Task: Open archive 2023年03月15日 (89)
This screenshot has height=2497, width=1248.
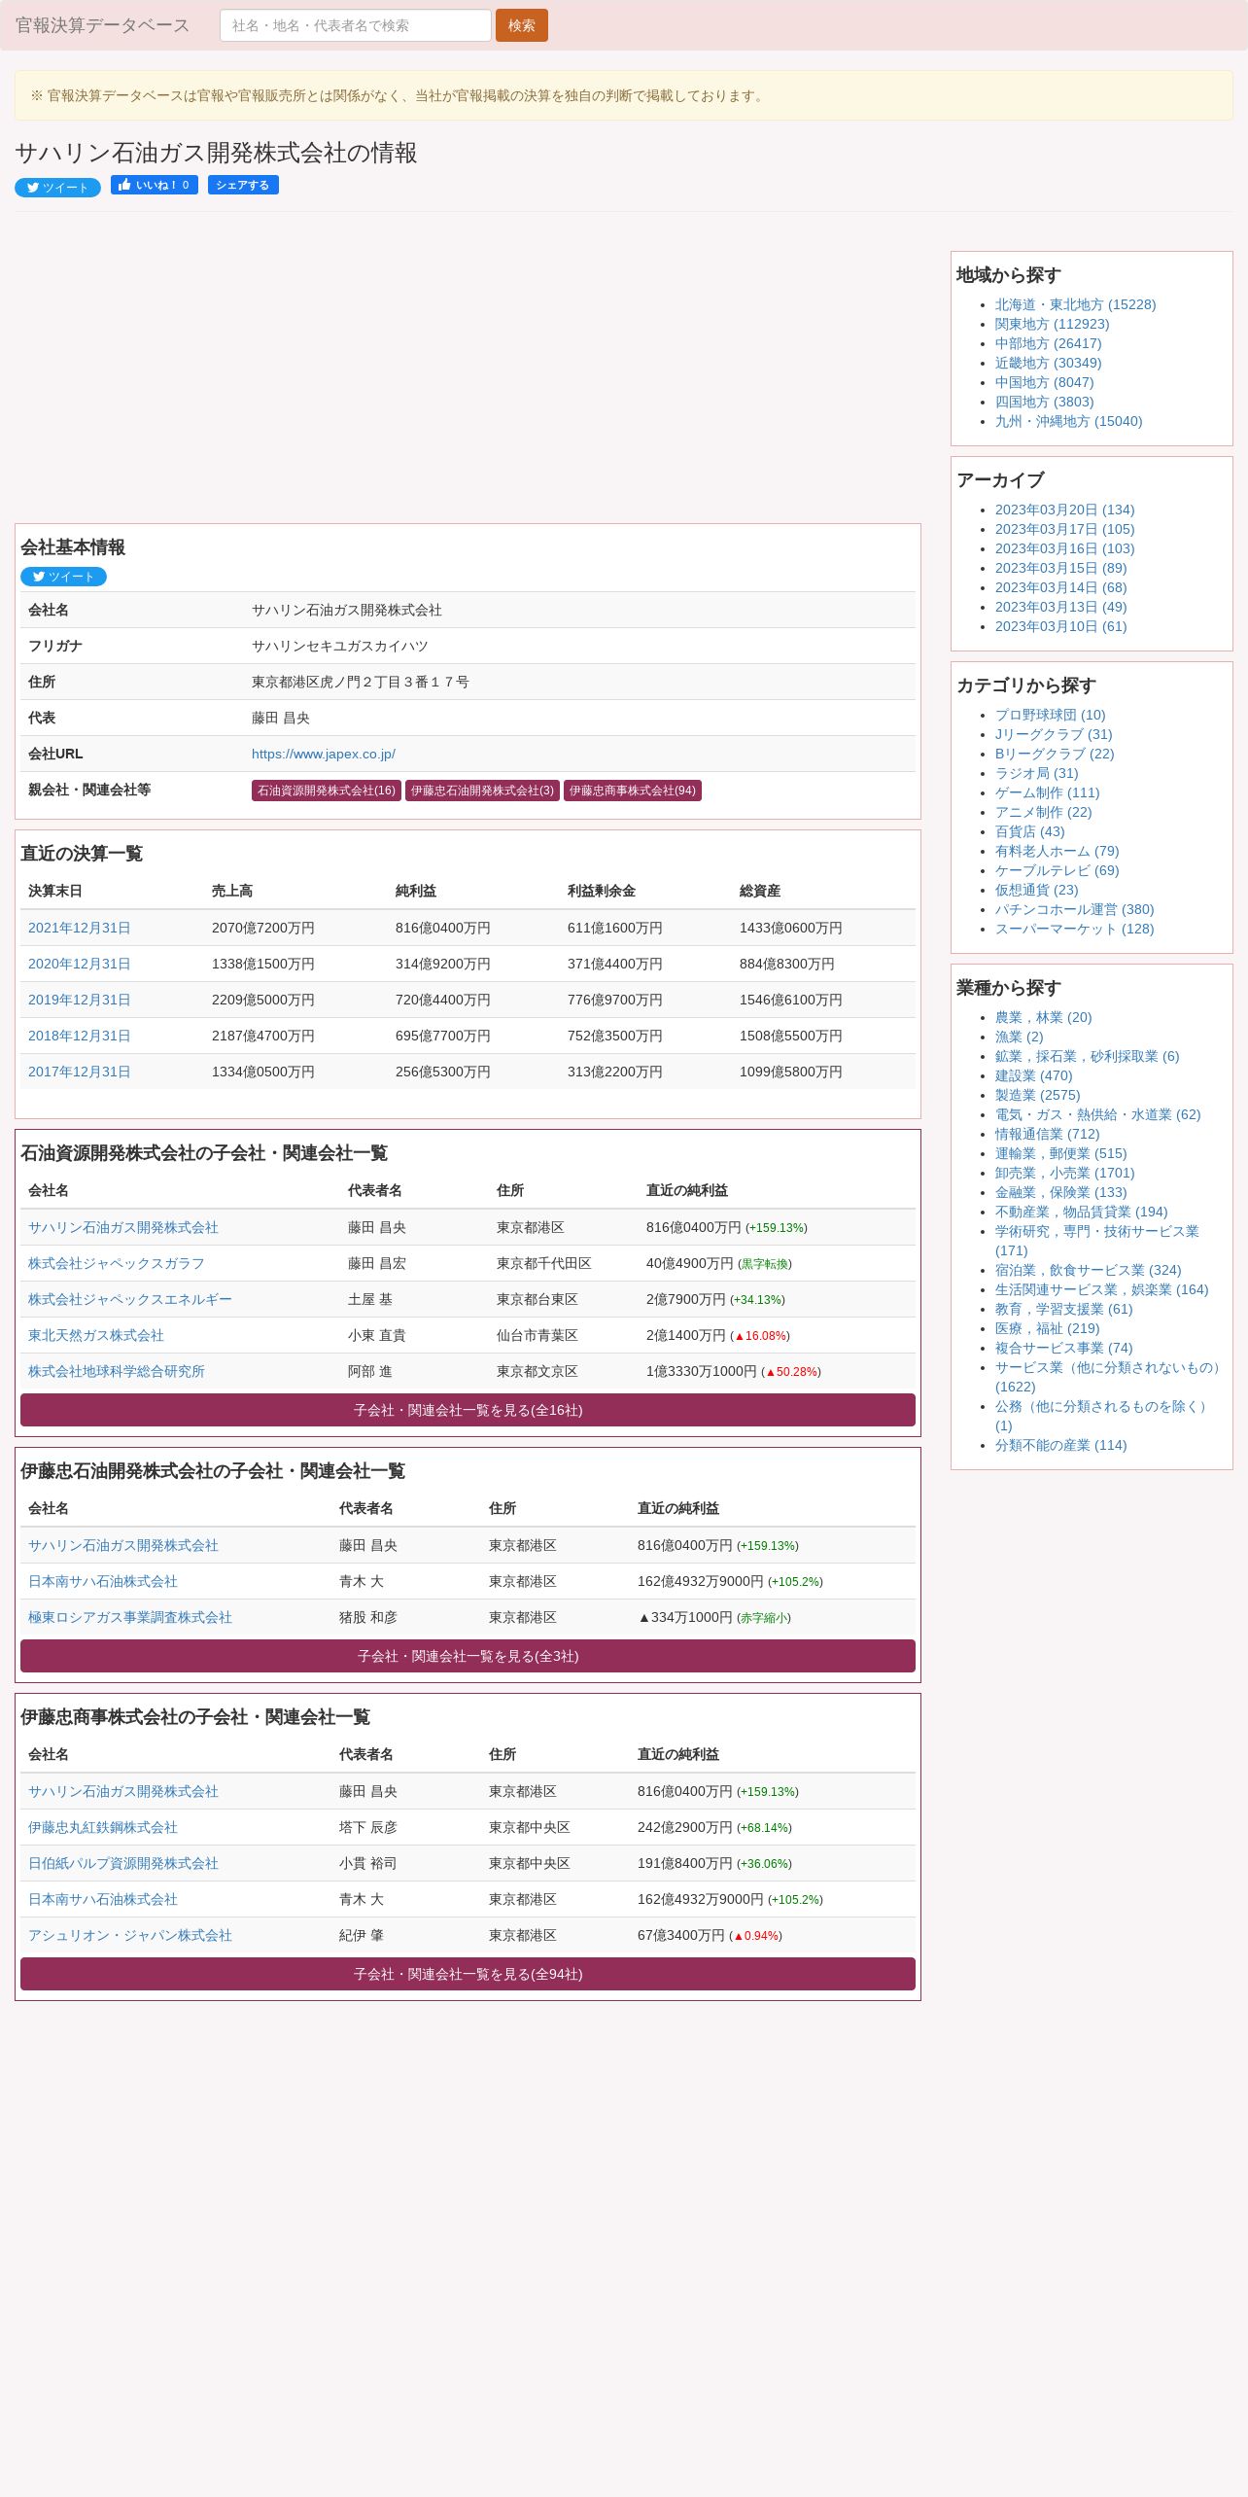Action: click(x=1060, y=568)
